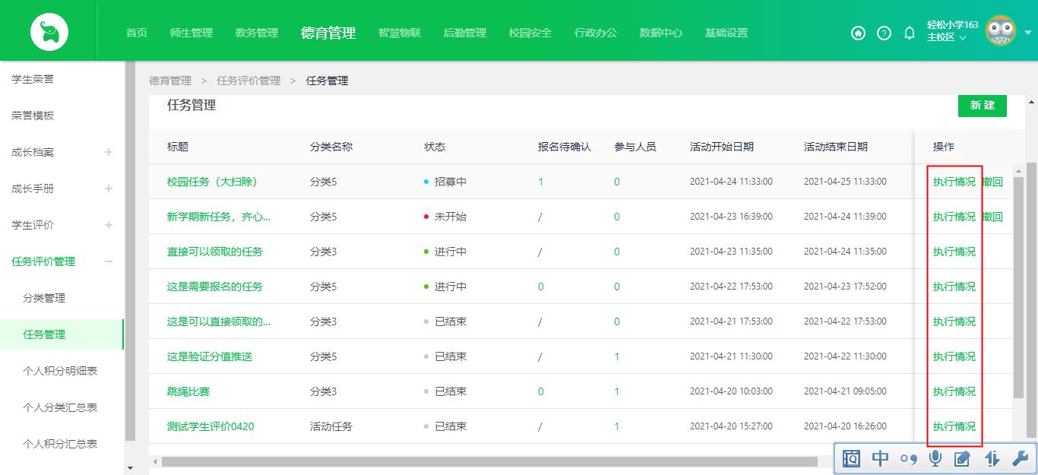Viewport: 1038px width, 475px height.
Task: Switch to the 德育管理 menu
Action: tap(328, 33)
